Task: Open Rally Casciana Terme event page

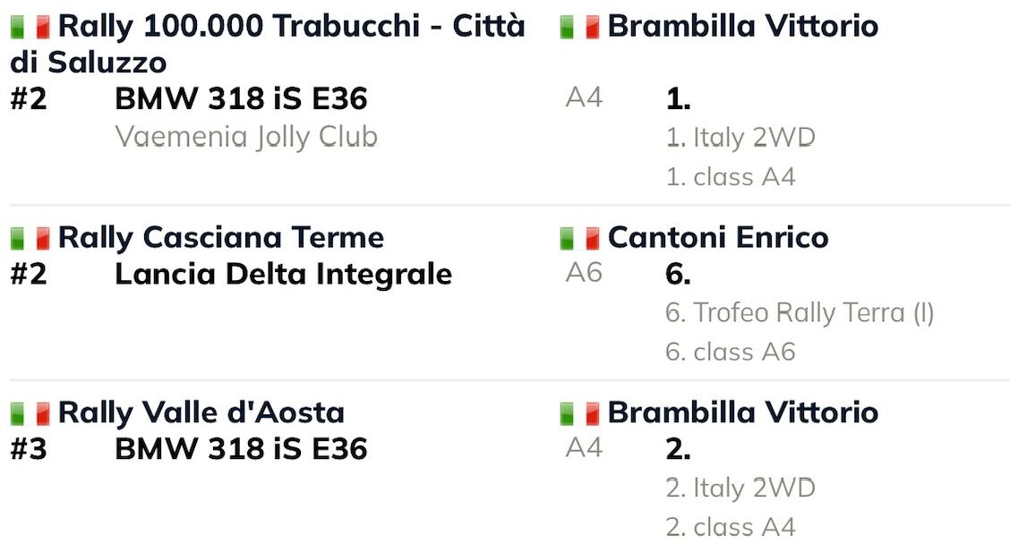Action: (221, 238)
